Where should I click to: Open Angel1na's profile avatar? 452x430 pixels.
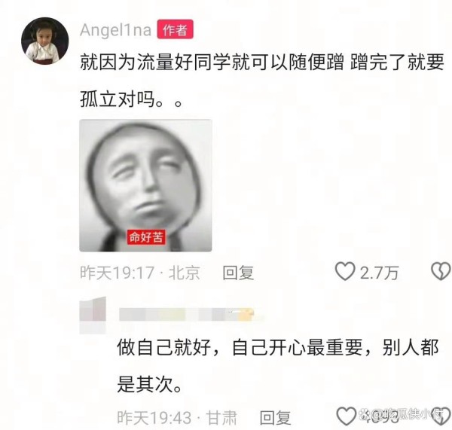tap(45, 41)
